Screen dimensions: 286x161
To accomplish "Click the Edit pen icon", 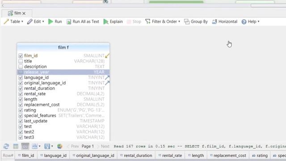I will point(30,21).
